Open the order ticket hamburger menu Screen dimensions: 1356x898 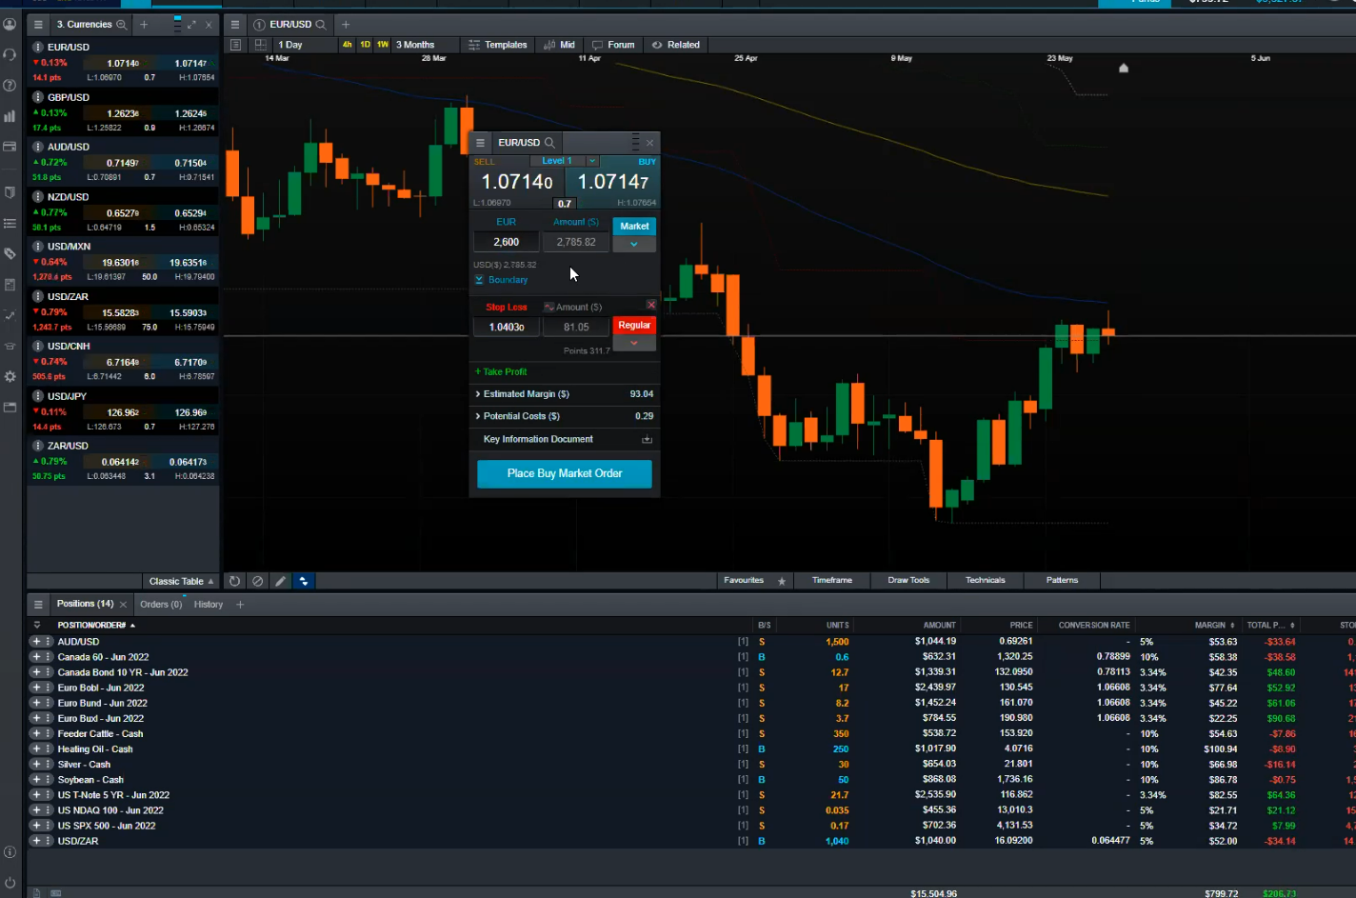480,143
